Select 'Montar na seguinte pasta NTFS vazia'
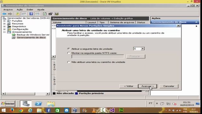Viewport: 202px width, 114px height. click(68, 53)
